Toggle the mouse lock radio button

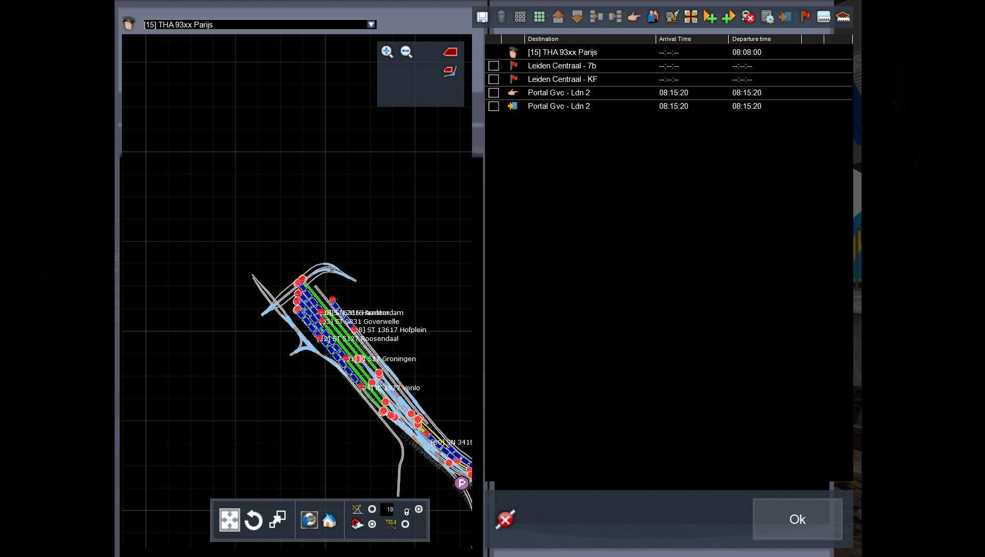pyautogui.click(x=419, y=509)
